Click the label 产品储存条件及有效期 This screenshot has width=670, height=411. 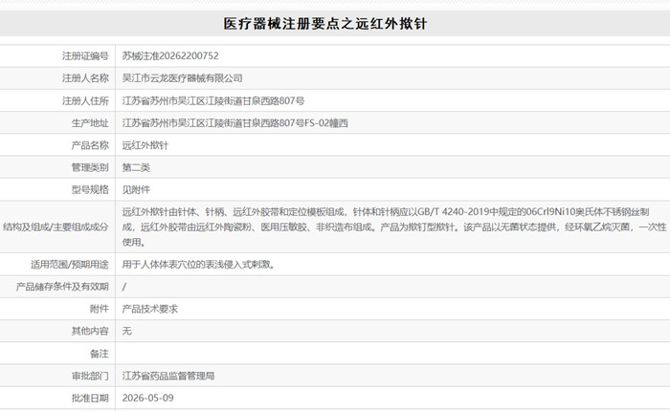click(x=62, y=287)
